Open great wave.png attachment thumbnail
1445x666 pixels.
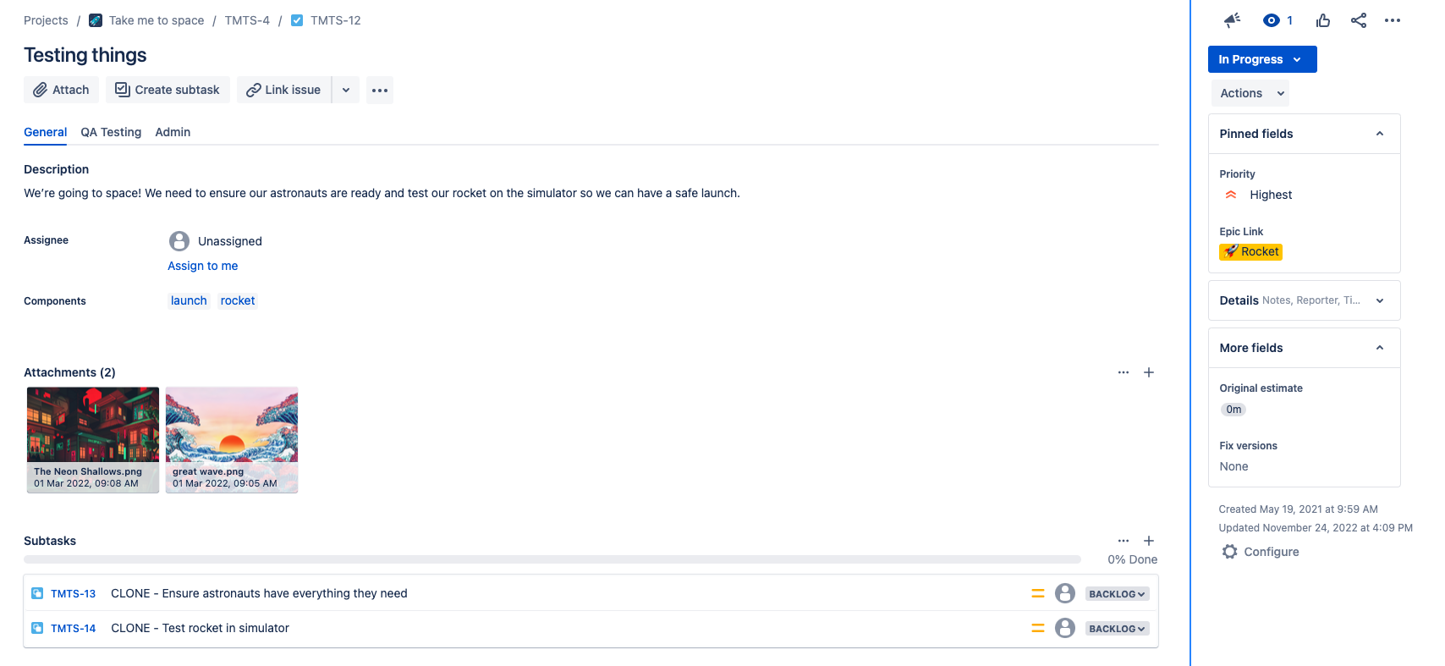point(232,440)
